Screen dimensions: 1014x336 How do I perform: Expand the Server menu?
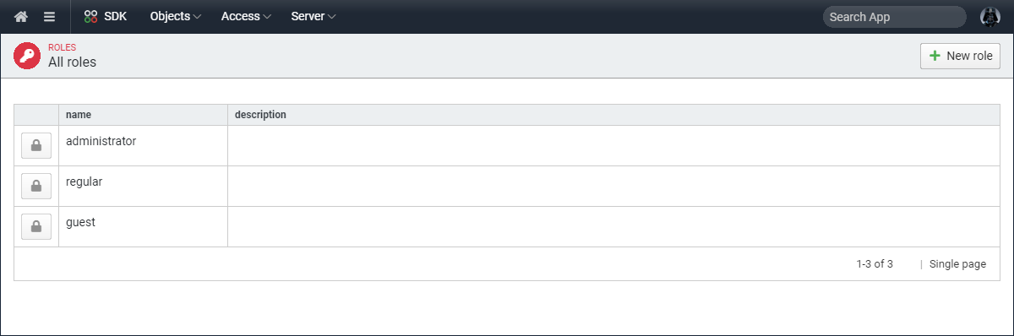point(313,16)
